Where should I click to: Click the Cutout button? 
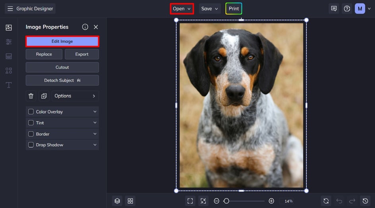click(62, 67)
